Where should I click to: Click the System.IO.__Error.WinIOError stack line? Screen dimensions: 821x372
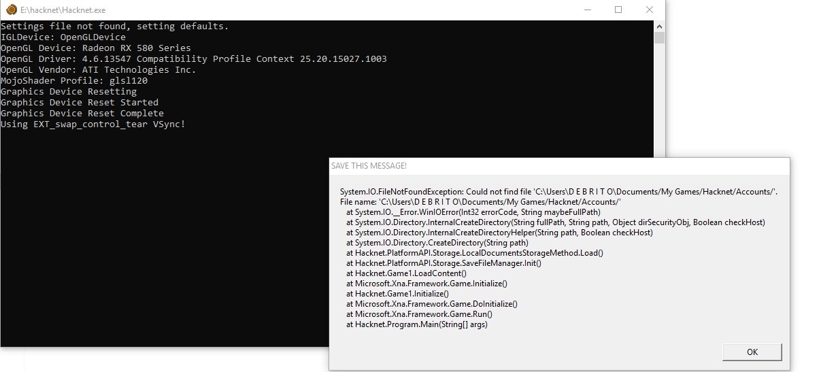tap(473, 212)
